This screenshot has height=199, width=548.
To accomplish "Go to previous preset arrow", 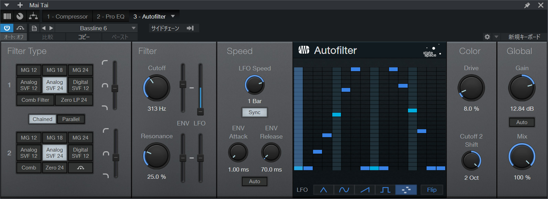I will [44, 28].
